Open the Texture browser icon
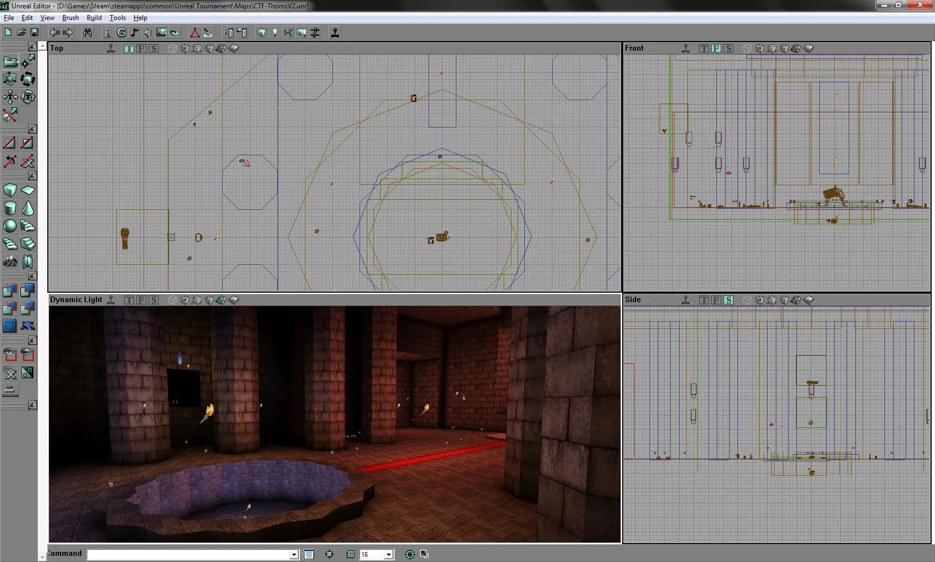Viewport: 935px width, 562px height. [x=161, y=33]
